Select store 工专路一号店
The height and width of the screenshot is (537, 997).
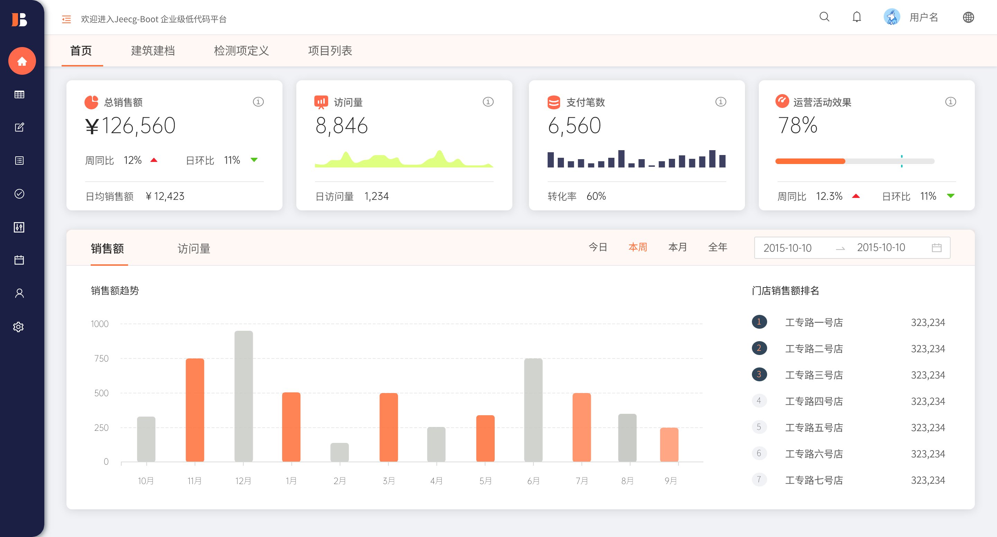(814, 322)
